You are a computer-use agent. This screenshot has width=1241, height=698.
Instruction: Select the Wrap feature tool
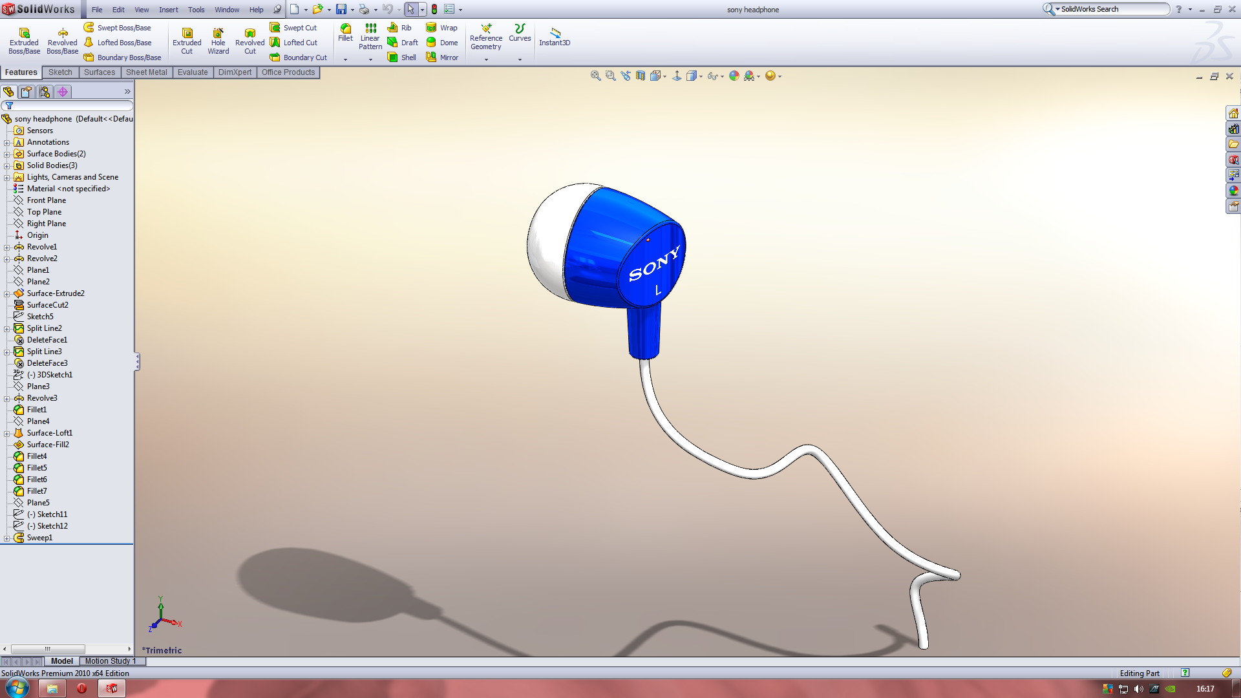(x=441, y=28)
